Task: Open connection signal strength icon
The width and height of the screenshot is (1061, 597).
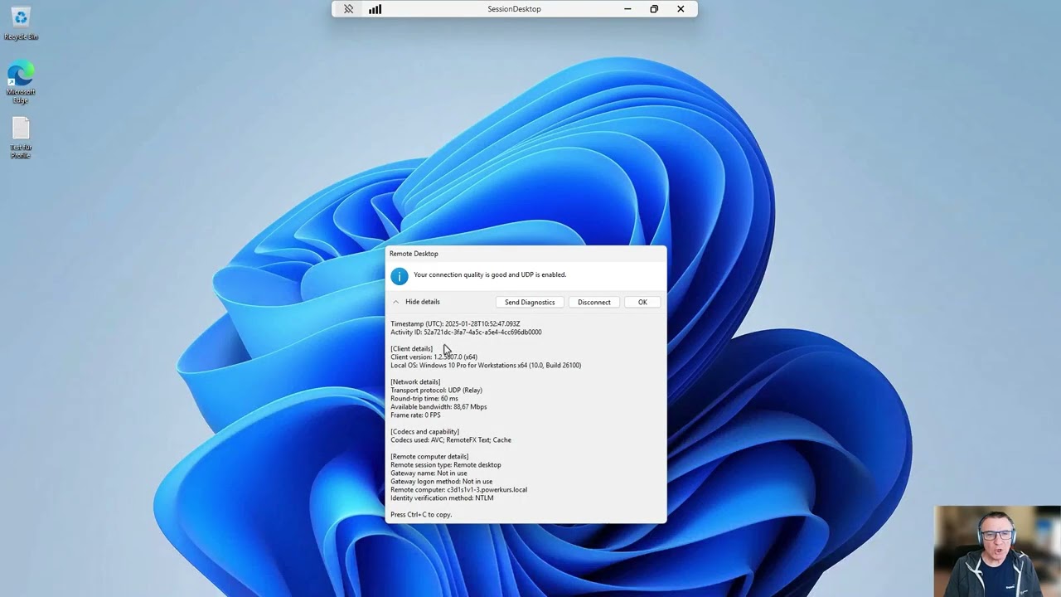Action: [375, 9]
